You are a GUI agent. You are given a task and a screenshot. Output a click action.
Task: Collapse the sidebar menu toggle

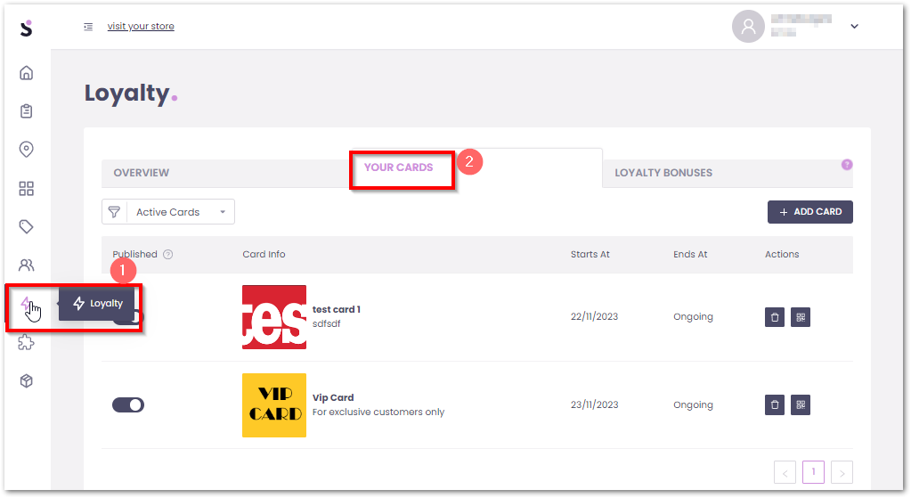[x=87, y=27]
